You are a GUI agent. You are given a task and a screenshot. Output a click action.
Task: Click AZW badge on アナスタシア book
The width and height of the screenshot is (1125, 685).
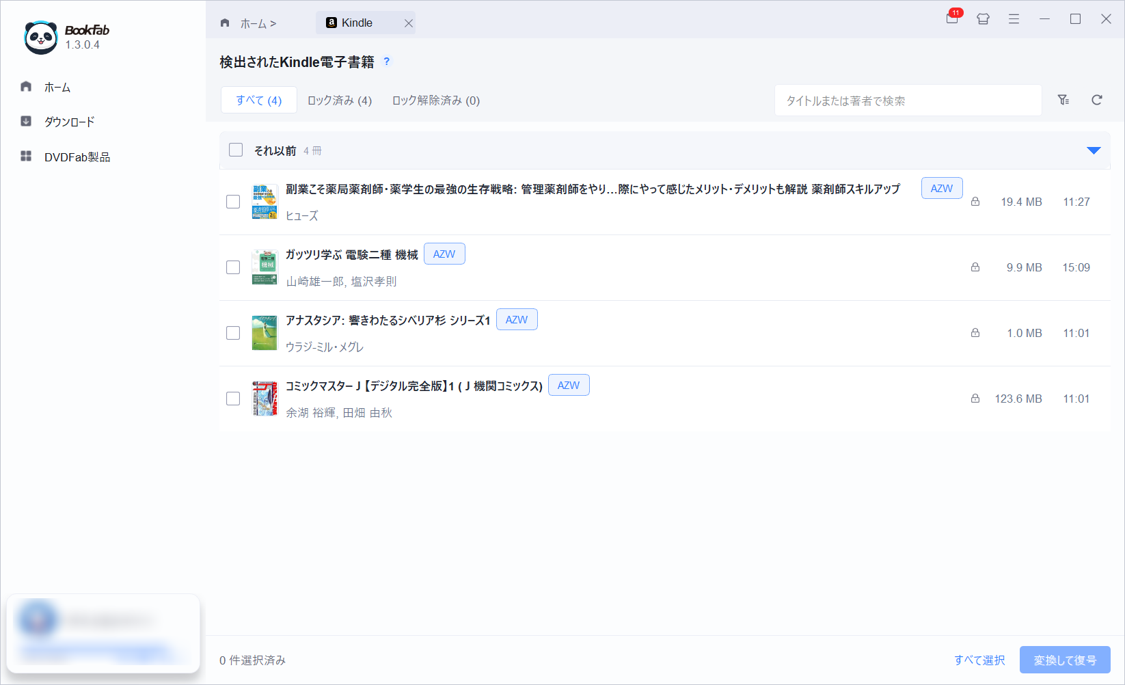(517, 319)
